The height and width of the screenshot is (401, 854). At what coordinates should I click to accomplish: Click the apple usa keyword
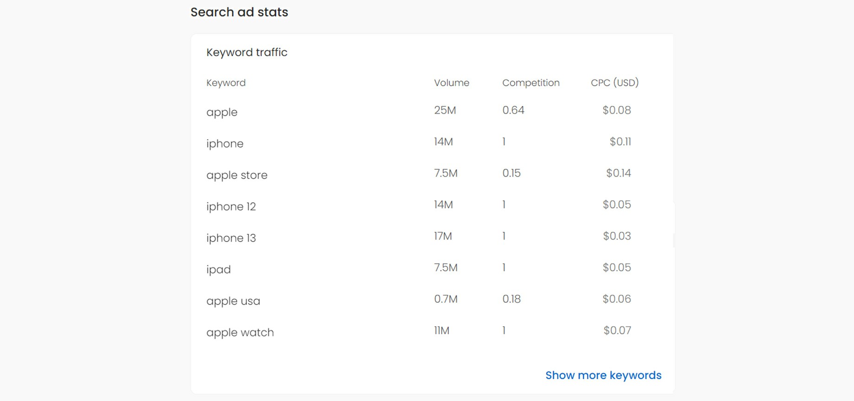pos(233,301)
